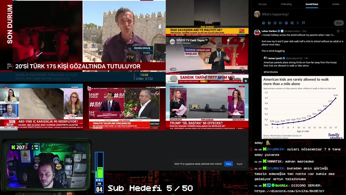Viewport: 346px width, 195px height.
Task: Dismiss the install prompt with Kapat
Action: coord(239,164)
